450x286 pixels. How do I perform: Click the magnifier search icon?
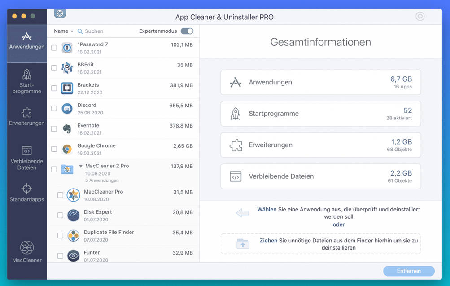(80, 31)
